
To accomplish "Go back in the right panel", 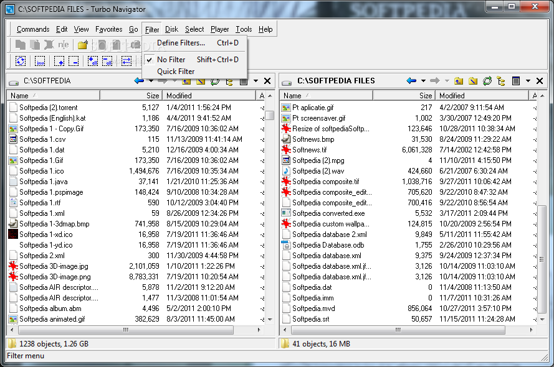I will (412, 81).
